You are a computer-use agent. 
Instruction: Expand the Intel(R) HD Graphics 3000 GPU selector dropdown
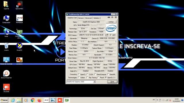94,82
